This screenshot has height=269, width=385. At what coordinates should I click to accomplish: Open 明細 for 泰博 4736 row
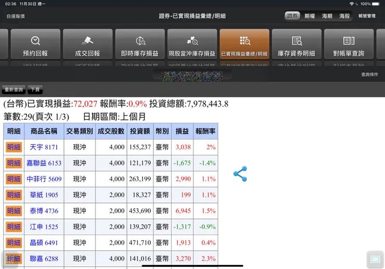tap(14, 211)
